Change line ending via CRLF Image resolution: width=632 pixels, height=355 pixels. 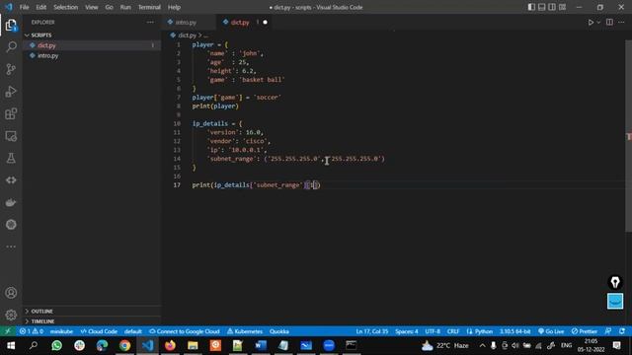pyautogui.click(x=453, y=331)
